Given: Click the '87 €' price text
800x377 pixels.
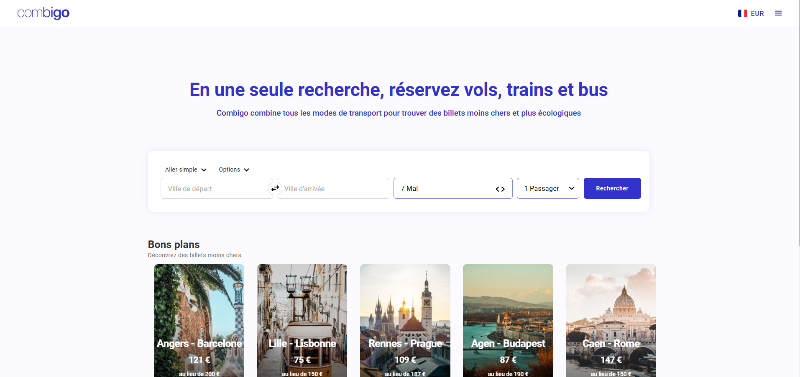Looking at the screenshot, I should point(508,359).
